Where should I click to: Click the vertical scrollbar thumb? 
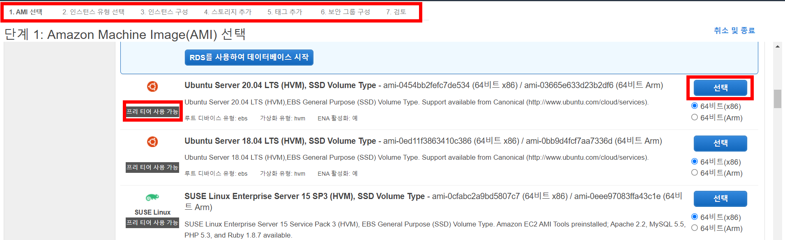click(777, 99)
